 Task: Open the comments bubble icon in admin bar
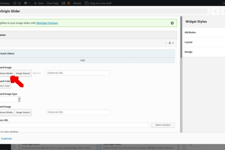(x=25, y=3)
